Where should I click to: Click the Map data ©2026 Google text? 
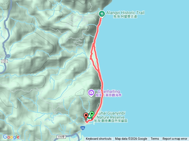[131, 139]
